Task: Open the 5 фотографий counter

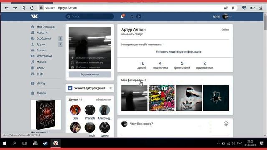Action: (182, 65)
